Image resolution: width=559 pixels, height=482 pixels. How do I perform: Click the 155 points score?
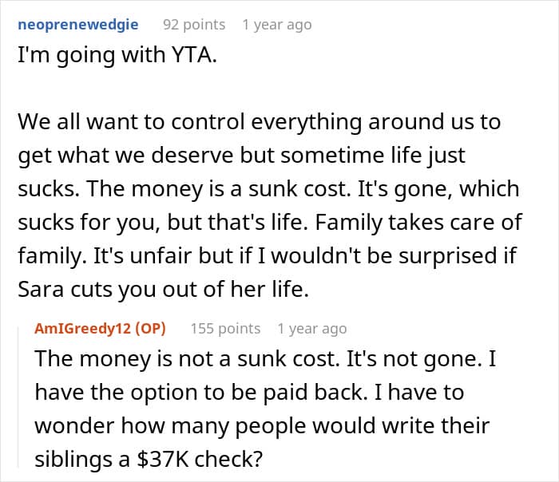[225, 328]
